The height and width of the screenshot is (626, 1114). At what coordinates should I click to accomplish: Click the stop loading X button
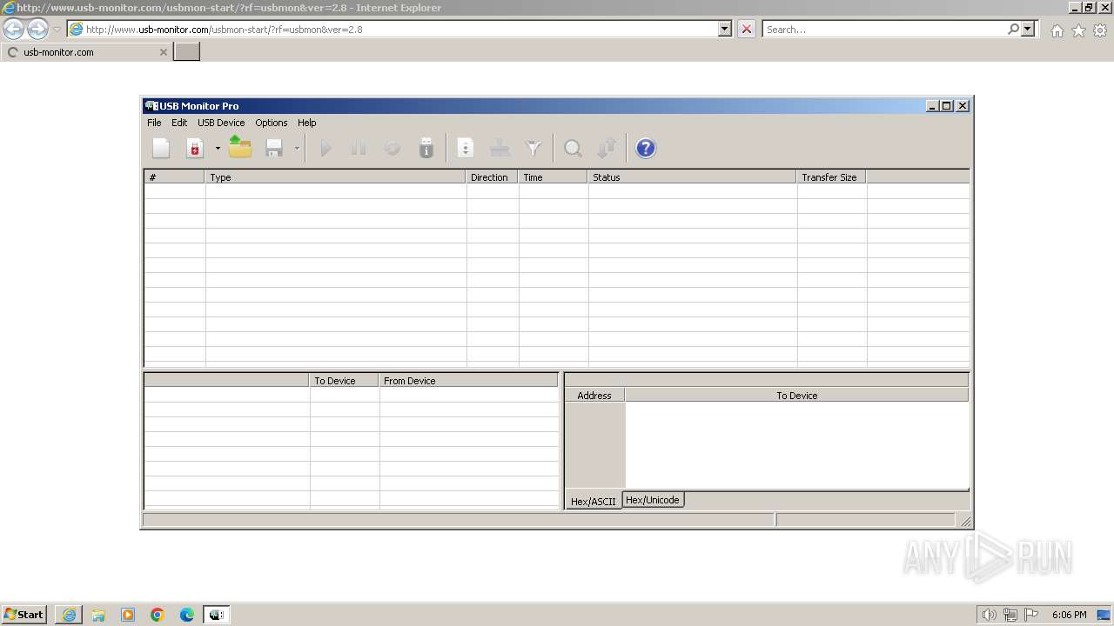tap(747, 29)
